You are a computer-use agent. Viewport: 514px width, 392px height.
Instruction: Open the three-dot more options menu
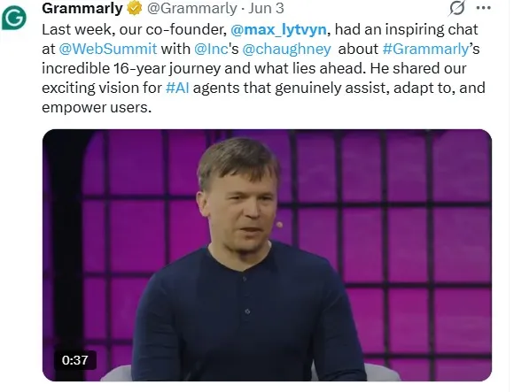[483, 8]
